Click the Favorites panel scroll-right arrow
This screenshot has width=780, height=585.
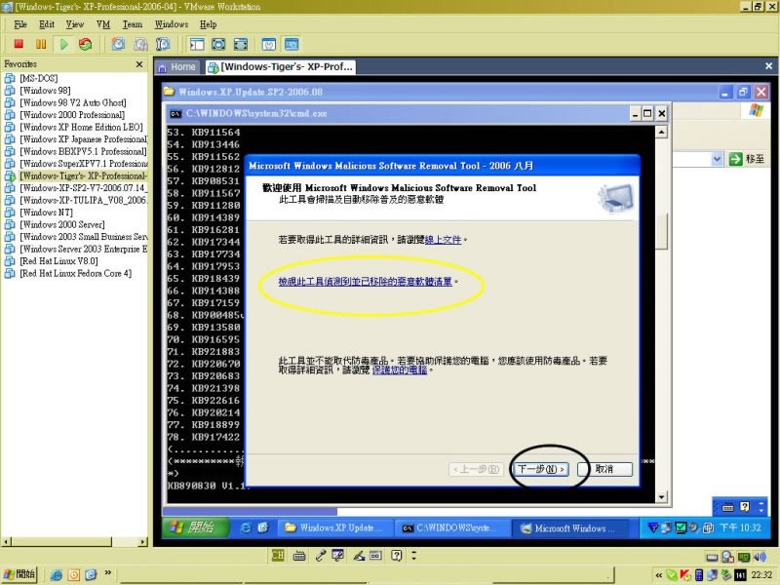pos(143,542)
